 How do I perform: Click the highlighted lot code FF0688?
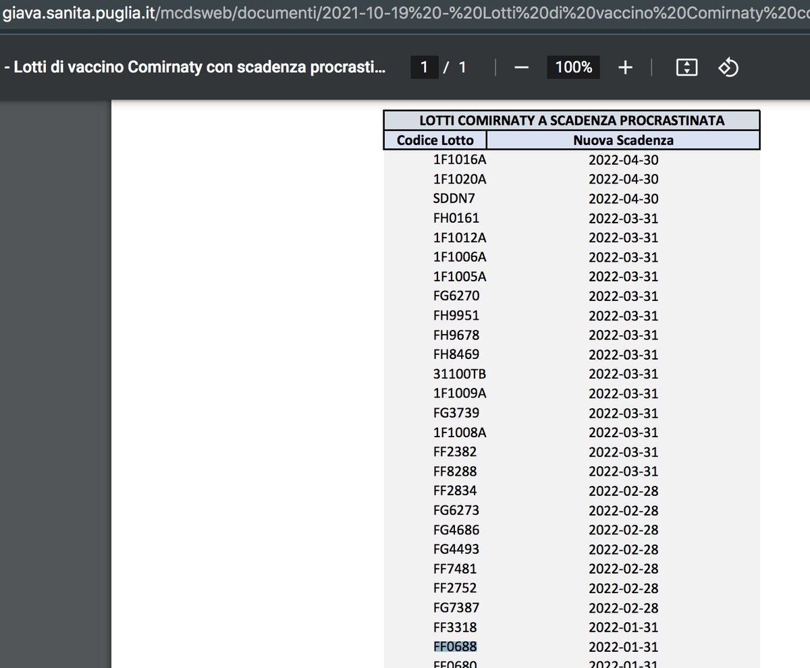[x=456, y=646]
